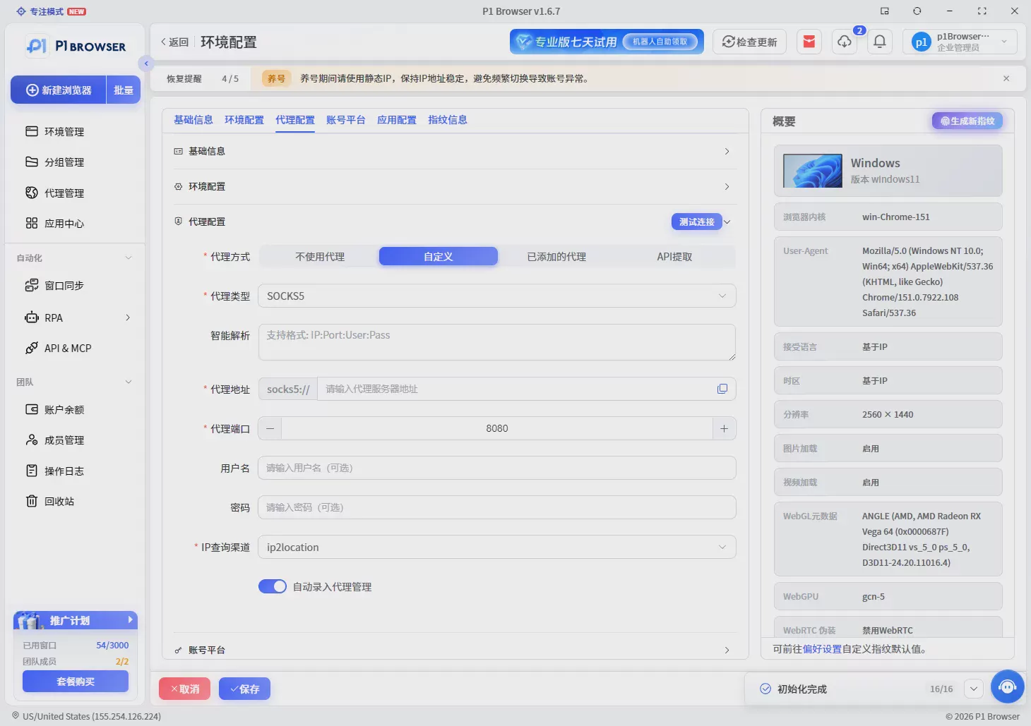Click the 测试连接 button
Image resolution: width=1031 pixels, height=726 pixels.
(696, 222)
